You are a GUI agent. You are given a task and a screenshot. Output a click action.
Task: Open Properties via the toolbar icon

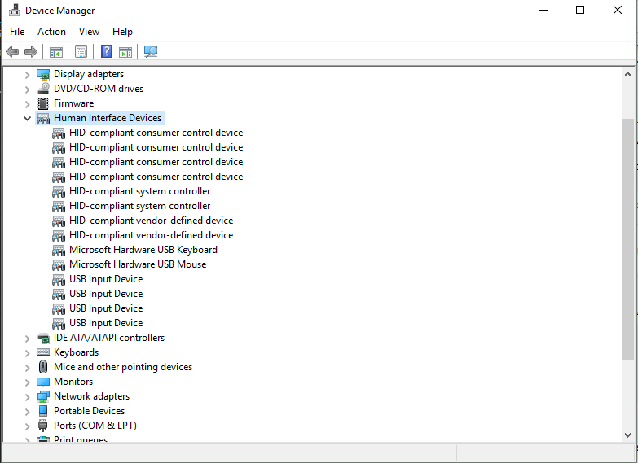pyautogui.click(x=81, y=52)
